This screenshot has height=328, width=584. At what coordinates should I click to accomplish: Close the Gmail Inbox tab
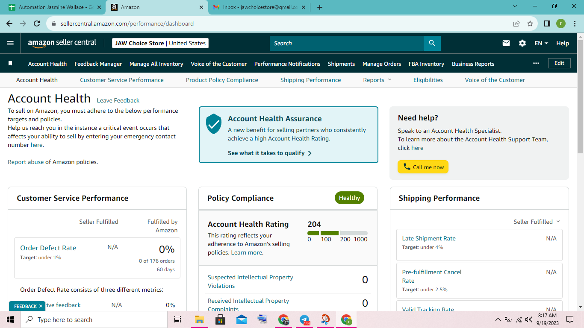304,7
